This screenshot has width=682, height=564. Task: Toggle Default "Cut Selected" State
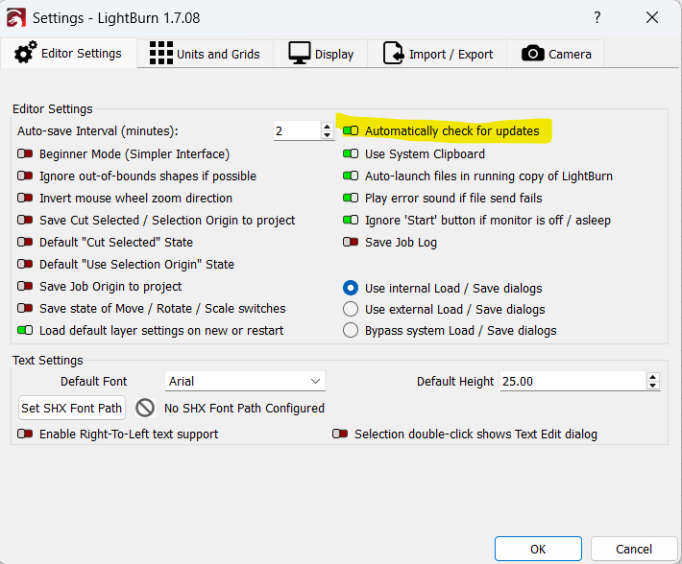(x=25, y=242)
